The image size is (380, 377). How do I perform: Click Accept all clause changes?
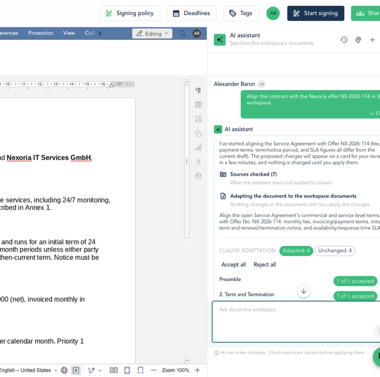pos(234,265)
